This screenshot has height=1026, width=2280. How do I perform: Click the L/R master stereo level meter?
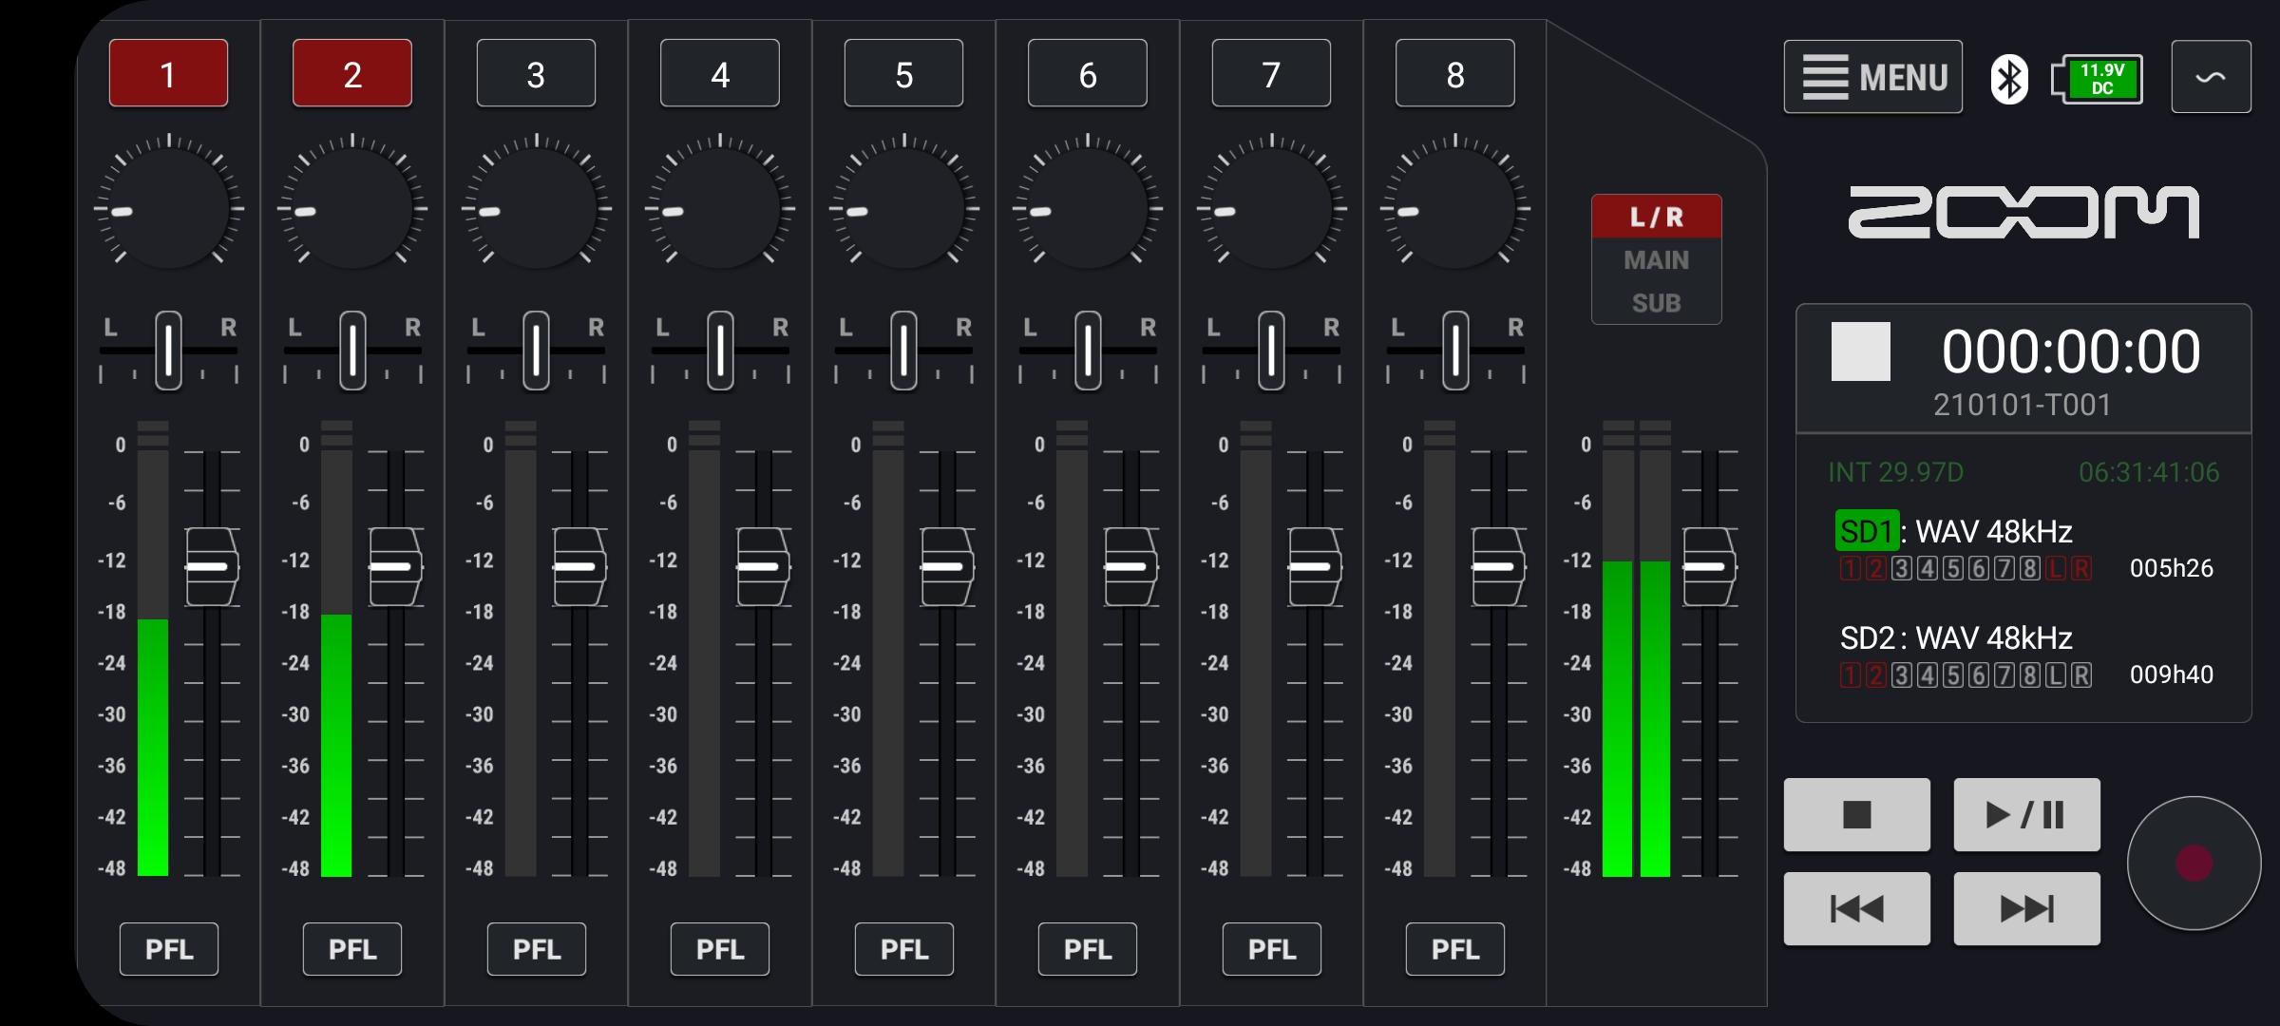(1637, 648)
